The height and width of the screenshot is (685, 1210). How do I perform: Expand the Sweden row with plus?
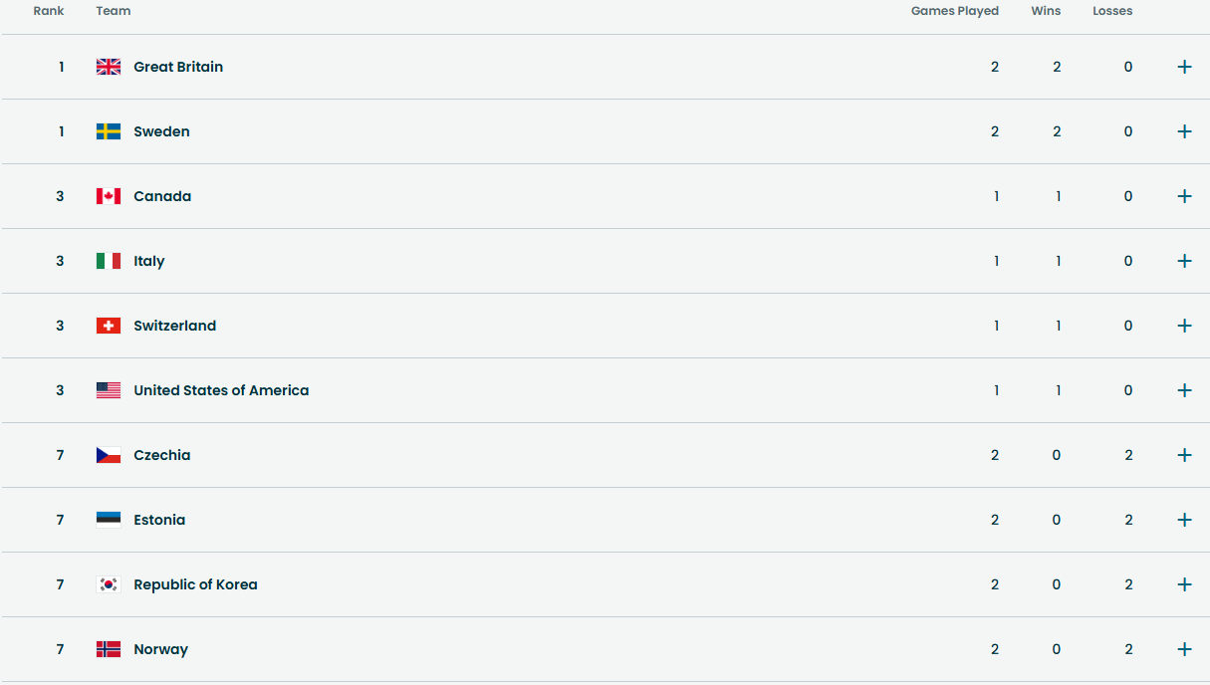(1184, 131)
